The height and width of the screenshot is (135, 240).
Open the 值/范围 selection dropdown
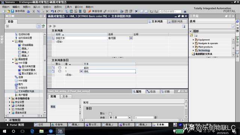tap(131, 38)
